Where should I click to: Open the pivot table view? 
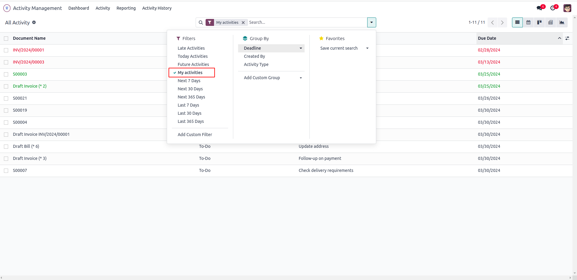click(551, 23)
